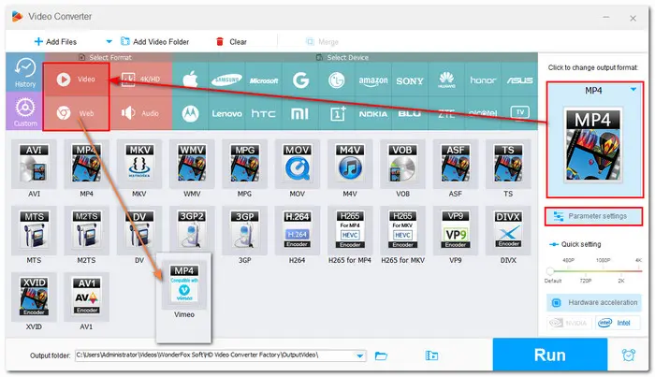Screen dimensions: 655x377
Task: Select H265 for MKV format
Action: pyautogui.click(x=402, y=230)
